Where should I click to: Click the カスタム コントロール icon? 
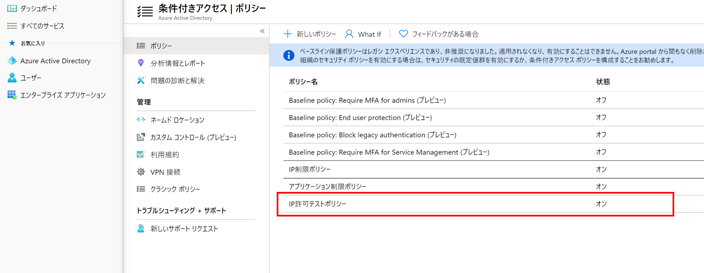141,137
